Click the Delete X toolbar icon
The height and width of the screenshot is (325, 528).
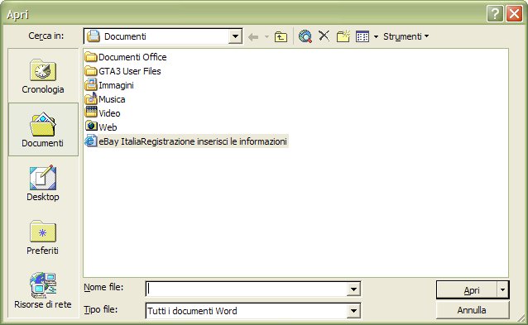coord(324,36)
